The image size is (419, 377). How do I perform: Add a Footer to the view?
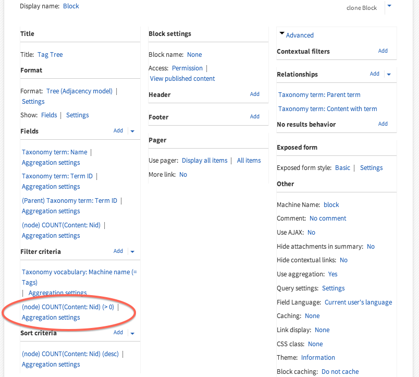coord(254,117)
